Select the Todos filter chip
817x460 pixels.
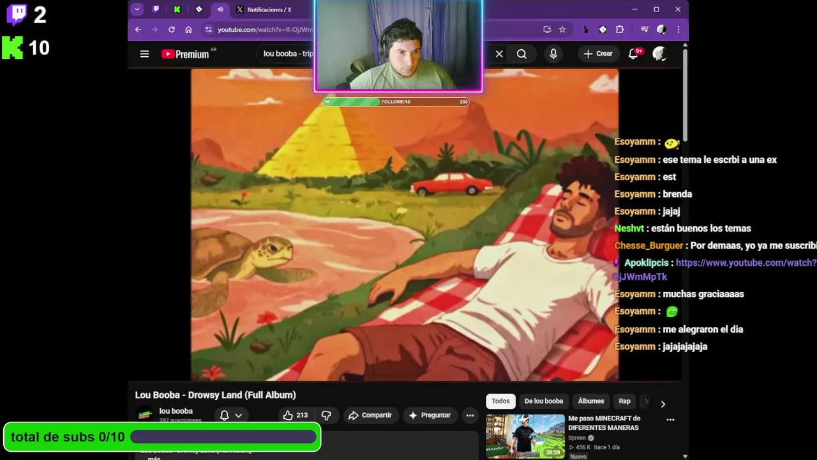point(500,401)
